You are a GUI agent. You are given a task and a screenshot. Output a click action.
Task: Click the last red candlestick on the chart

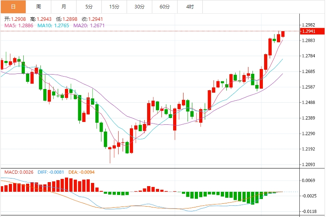point(283,34)
